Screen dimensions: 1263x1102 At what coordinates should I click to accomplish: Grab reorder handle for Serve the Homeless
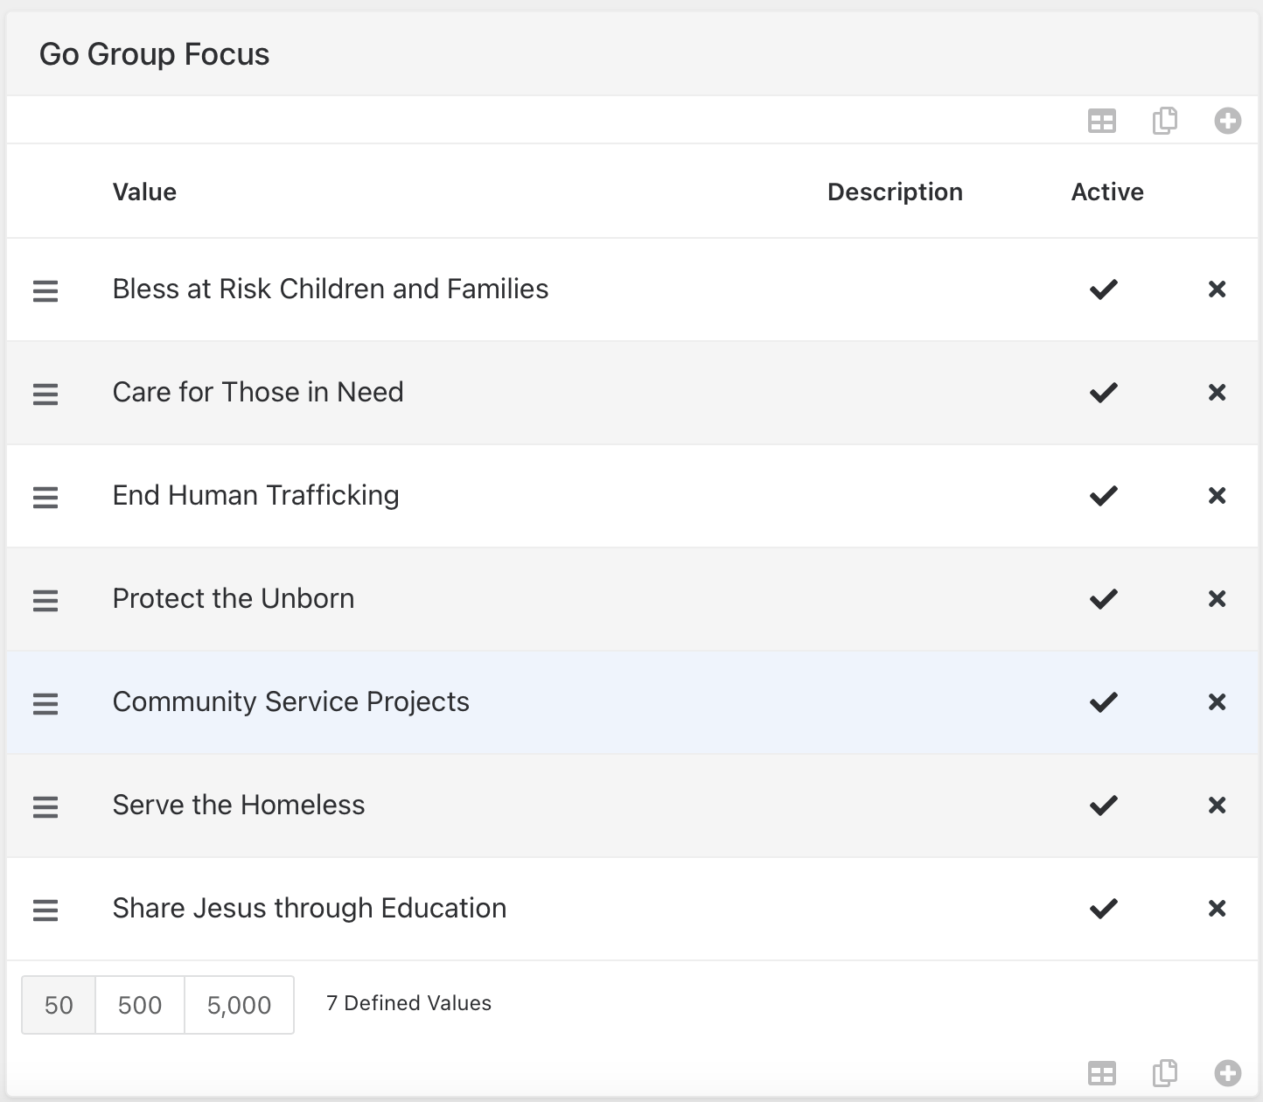pyautogui.click(x=45, y=806)
